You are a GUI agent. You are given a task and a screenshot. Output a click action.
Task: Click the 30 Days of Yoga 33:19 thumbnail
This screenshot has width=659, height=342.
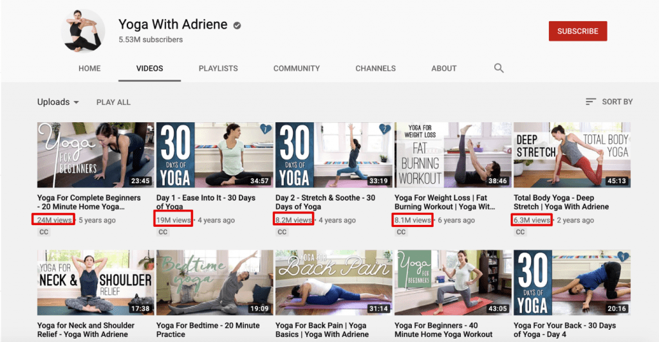point(334,155)
